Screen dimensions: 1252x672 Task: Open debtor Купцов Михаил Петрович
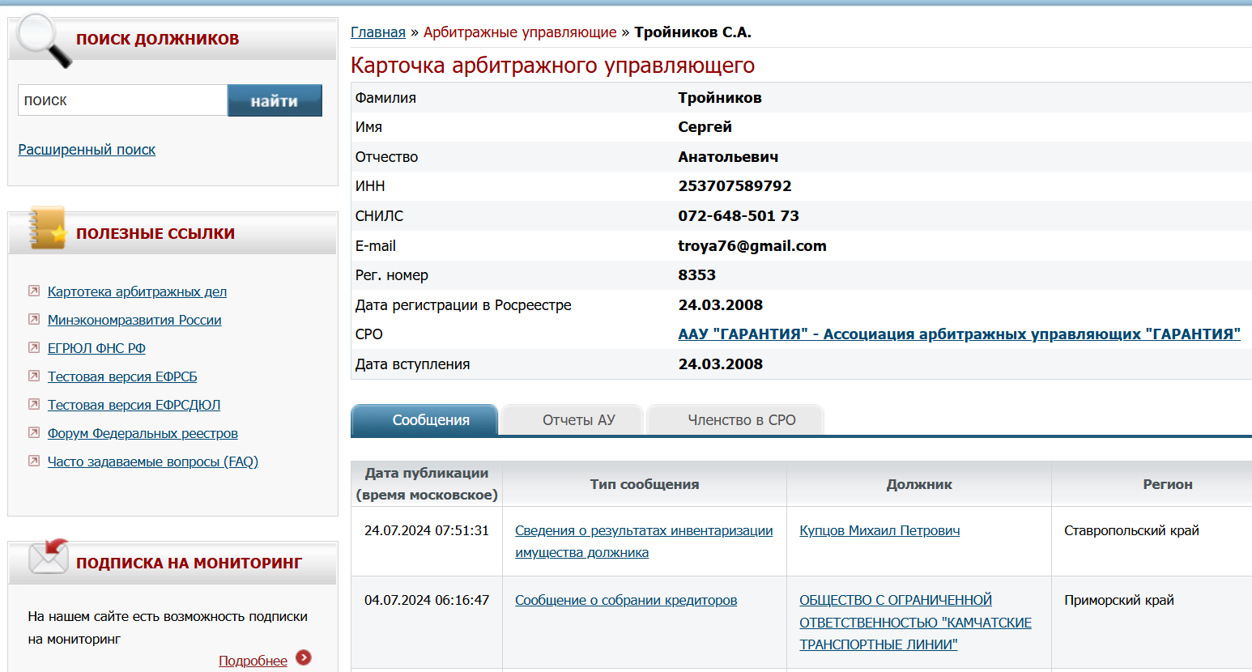tap(879, 531)
